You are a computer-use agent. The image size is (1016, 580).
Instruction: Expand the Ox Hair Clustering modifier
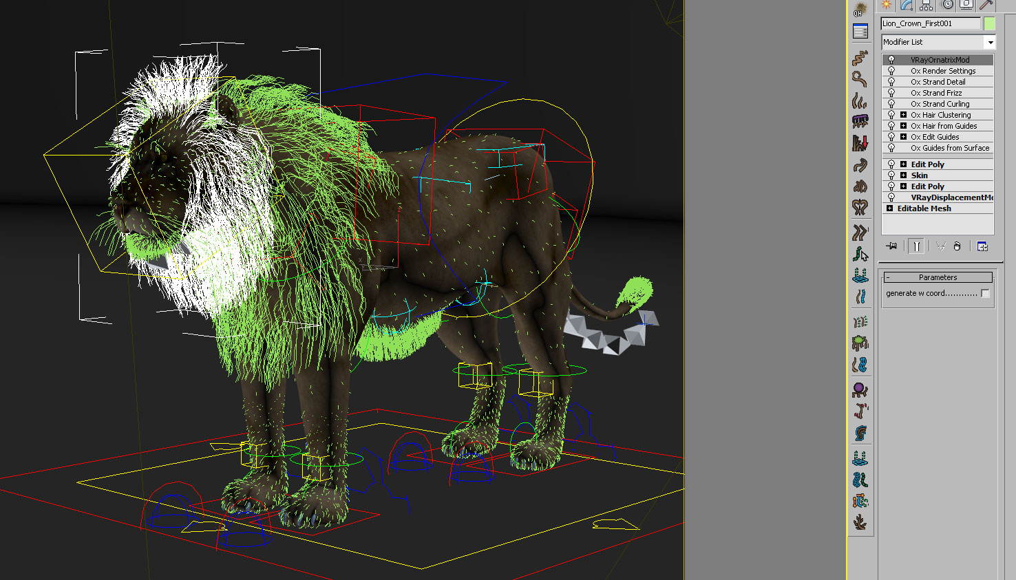[x=903, y=115]
